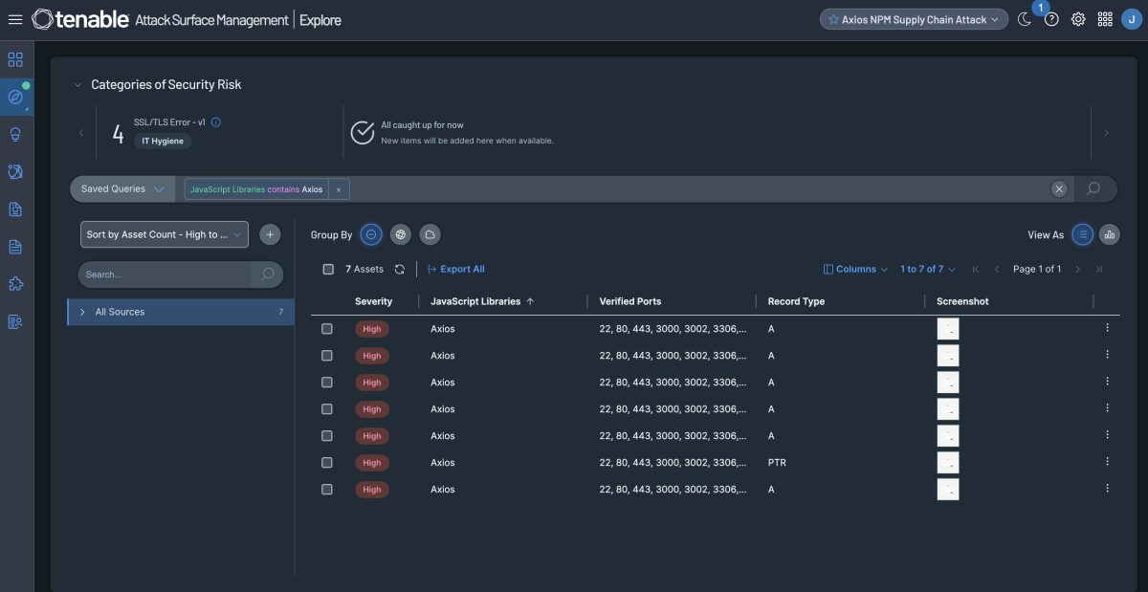The width and height of the screenshot is (1148, 592).
Task: Click the refresh icon next to 7 Assets
Action: pos(399,269)
